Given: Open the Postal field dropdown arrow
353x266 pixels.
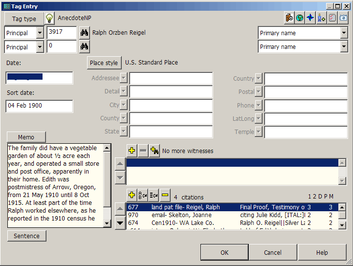Looking at the screenshot, I should (259, 91).
